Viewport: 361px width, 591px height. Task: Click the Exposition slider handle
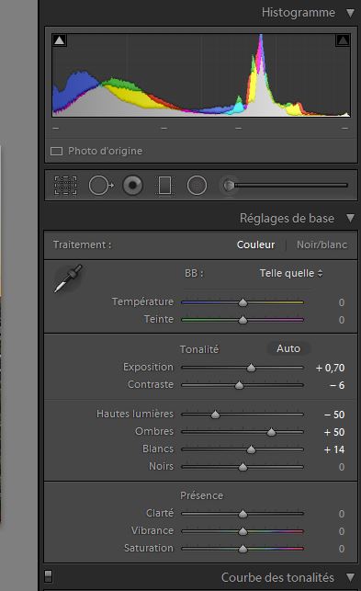[251, 368]
